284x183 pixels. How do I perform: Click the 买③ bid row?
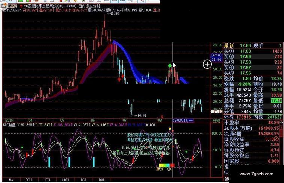253,62
